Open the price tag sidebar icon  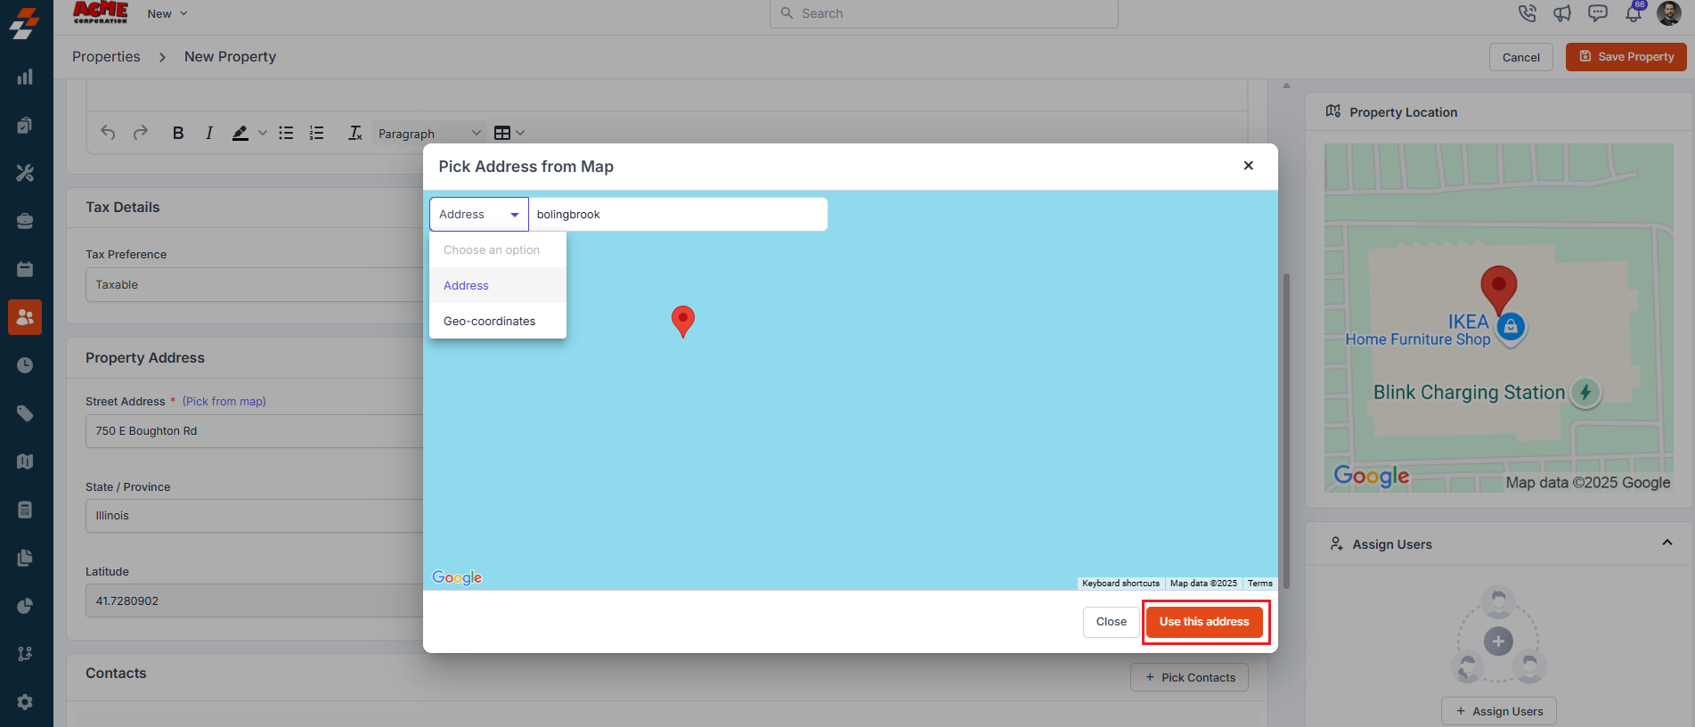(25, 413)
